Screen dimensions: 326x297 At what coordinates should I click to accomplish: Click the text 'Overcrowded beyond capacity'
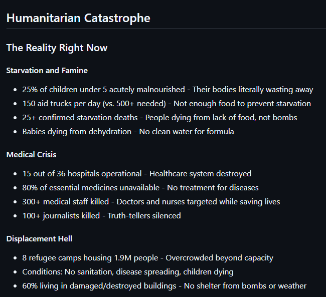pyautogui.click(x=219, y=258)
